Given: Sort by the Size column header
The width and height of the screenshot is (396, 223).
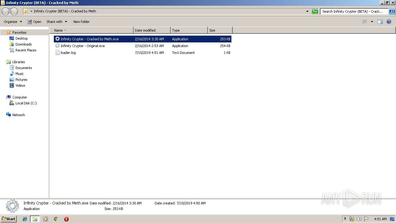Looking at the screenshot, I should (220, 30).
